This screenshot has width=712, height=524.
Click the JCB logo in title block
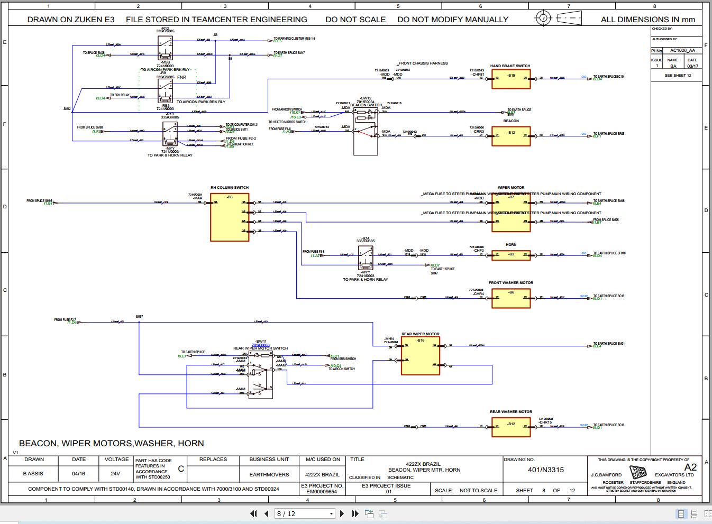tap(639, 472)
